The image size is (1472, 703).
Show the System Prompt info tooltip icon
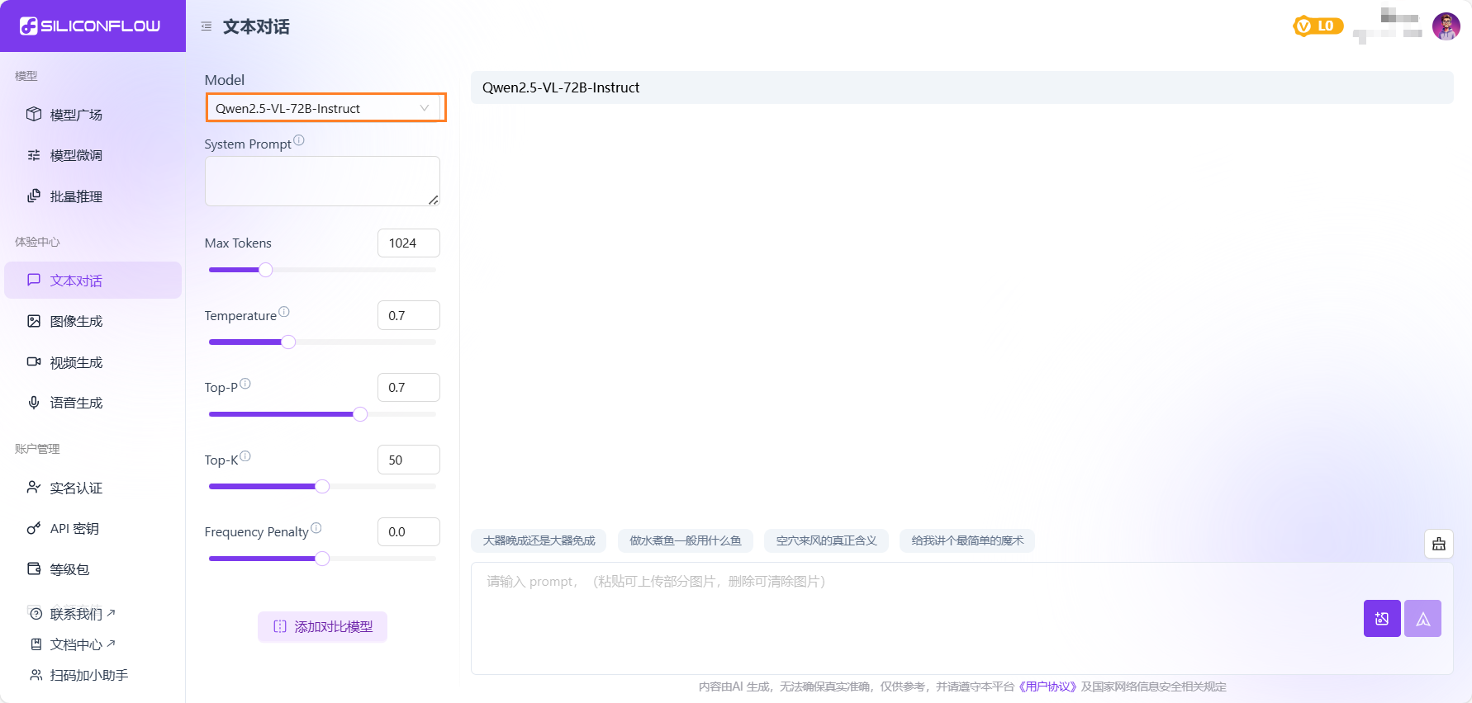pyautogui.click(x=299, y=140)
